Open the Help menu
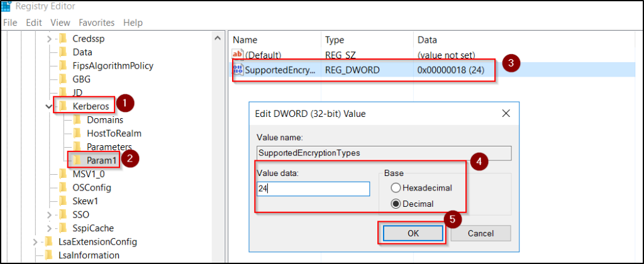 click(133, 22)
